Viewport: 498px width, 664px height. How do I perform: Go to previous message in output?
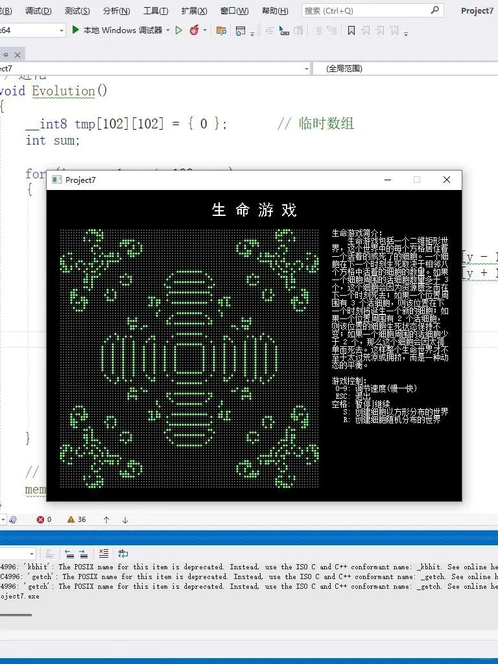point(70,554)
